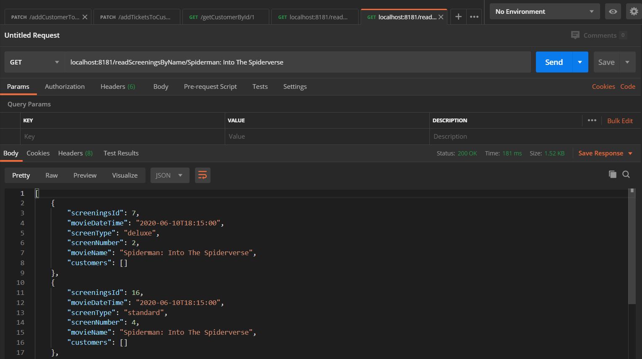Open the JSON format dropdown
642x359 pixels.
(x=170, y=175)
